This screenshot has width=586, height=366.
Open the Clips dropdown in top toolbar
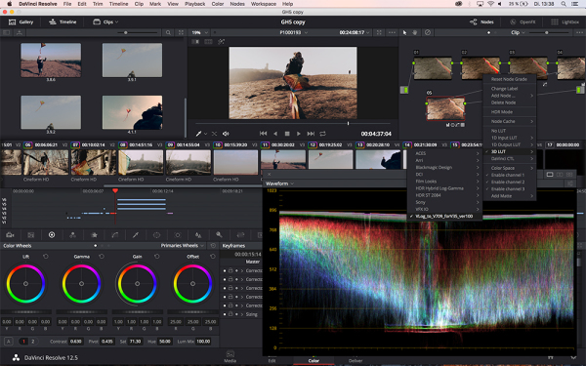[x=105, y=22]
